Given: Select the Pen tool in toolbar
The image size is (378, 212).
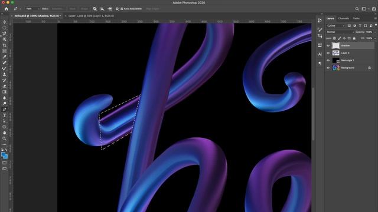Looking at the screenshot, I should coord(4,110).
